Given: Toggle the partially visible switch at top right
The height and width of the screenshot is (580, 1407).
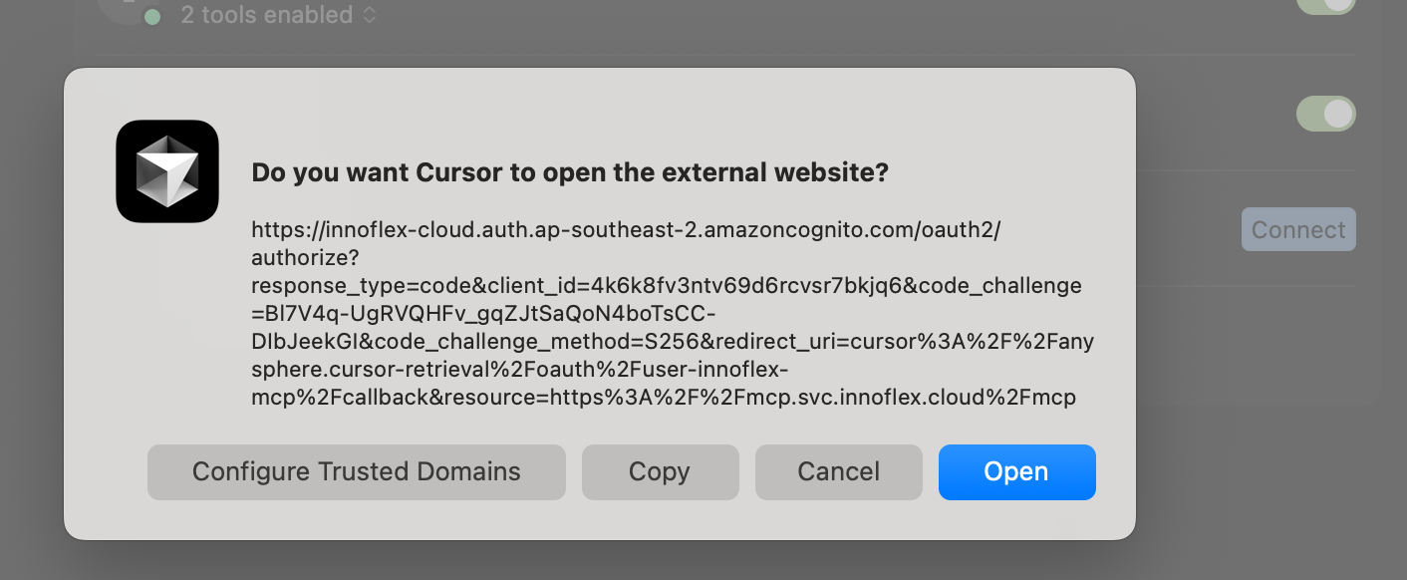Looking at the screenshot, I should [x=1325, y=5].
